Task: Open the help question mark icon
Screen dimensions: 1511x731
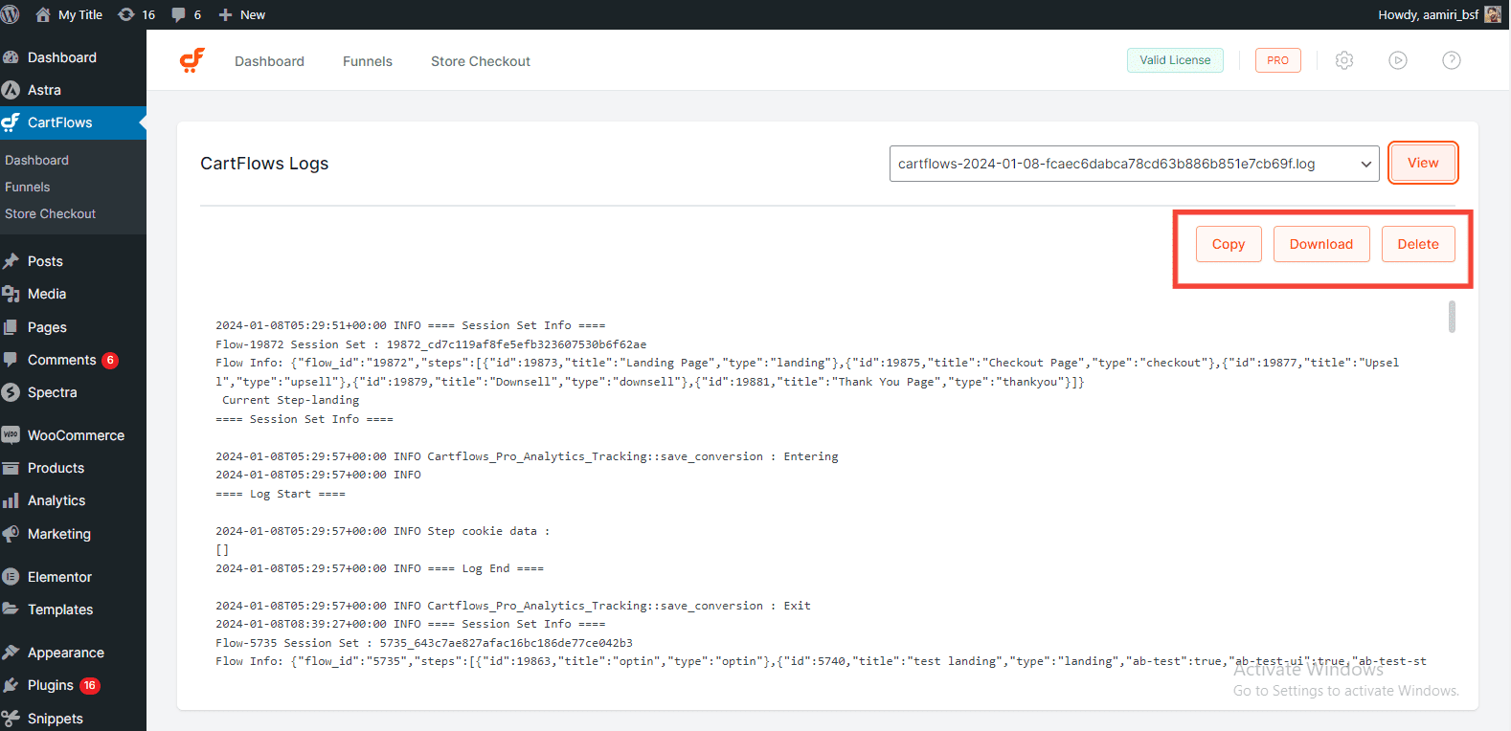Action: click(1452, 60)
